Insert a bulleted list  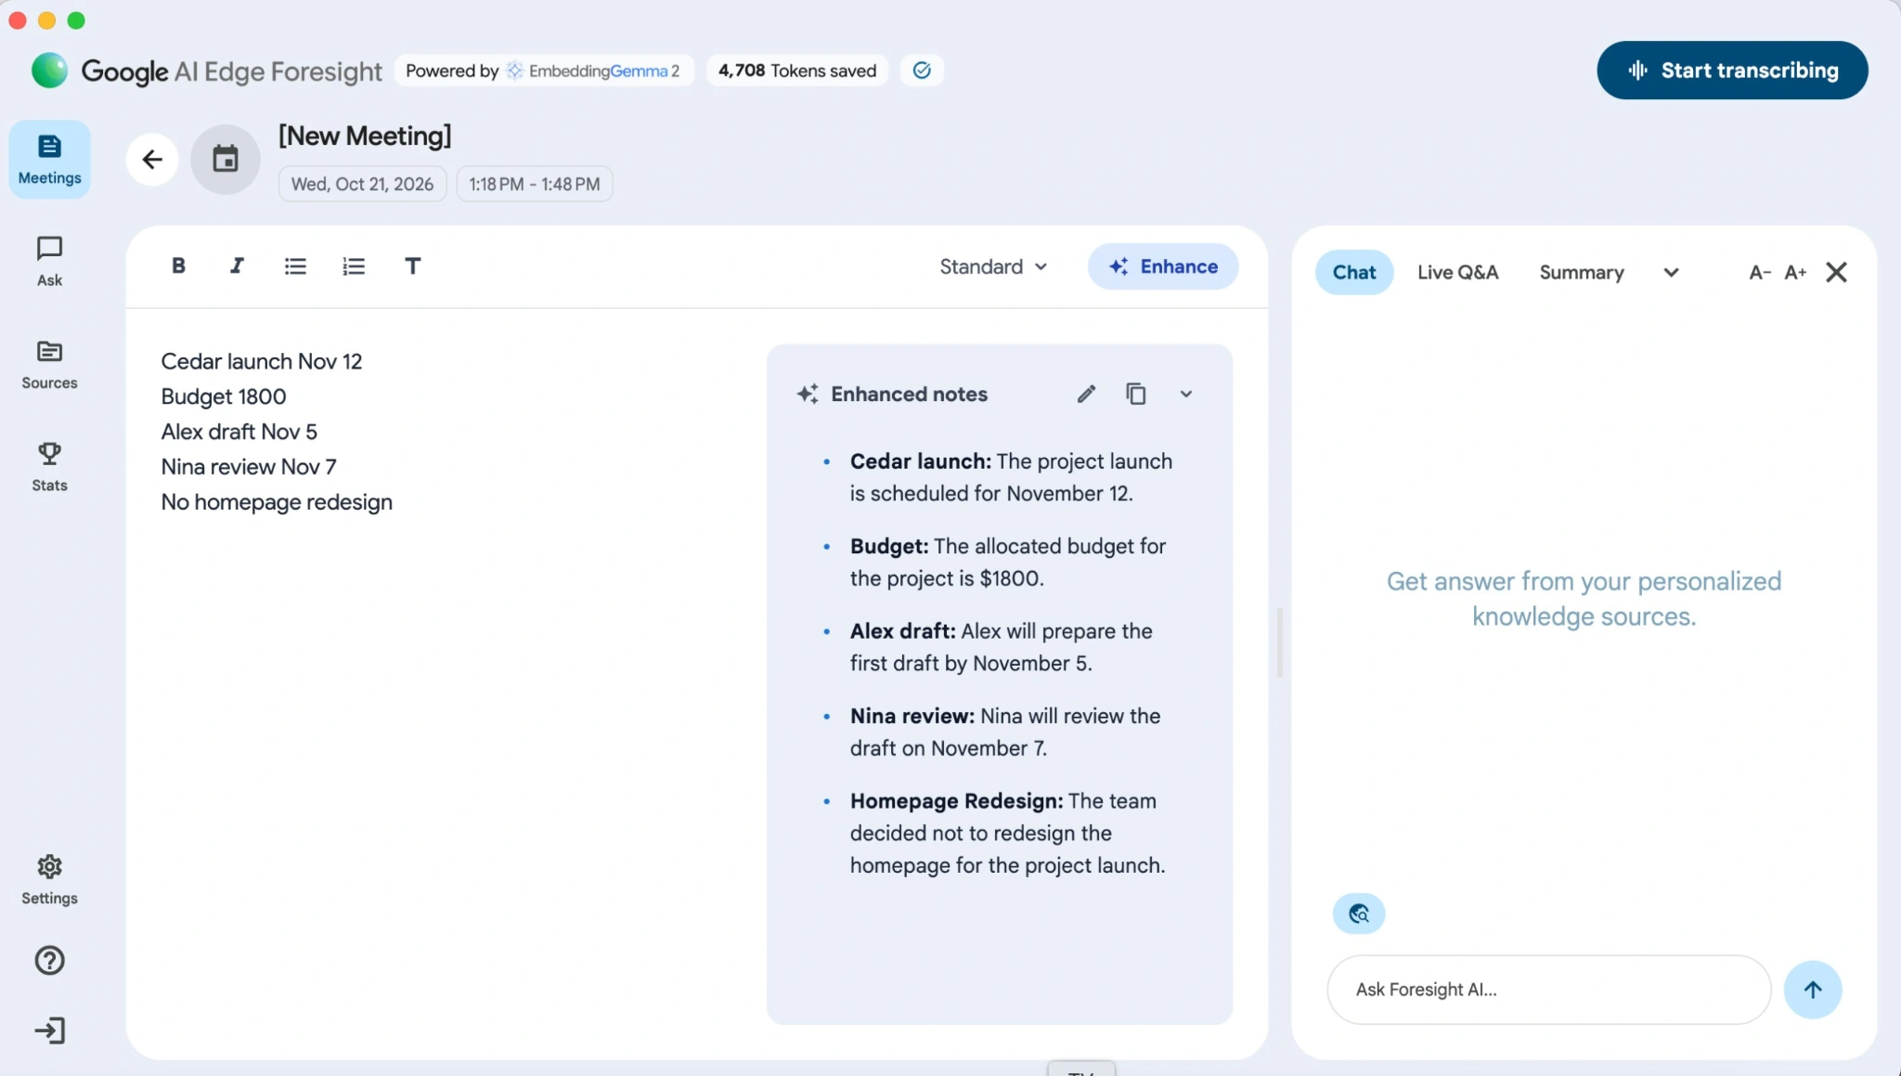(295, 266)
